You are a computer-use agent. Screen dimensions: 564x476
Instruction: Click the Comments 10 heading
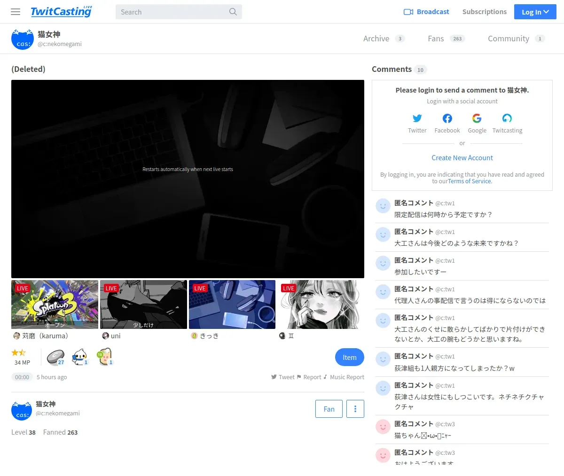coord(399,70)
